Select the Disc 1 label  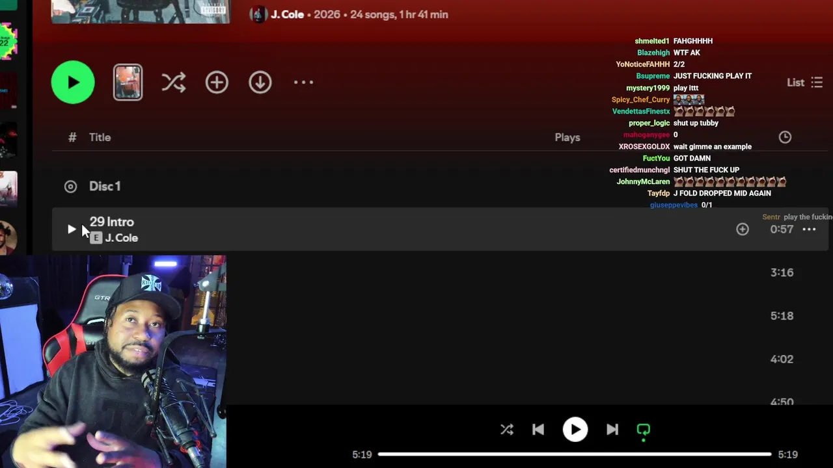pyautogui.click(x=105, y=186)
